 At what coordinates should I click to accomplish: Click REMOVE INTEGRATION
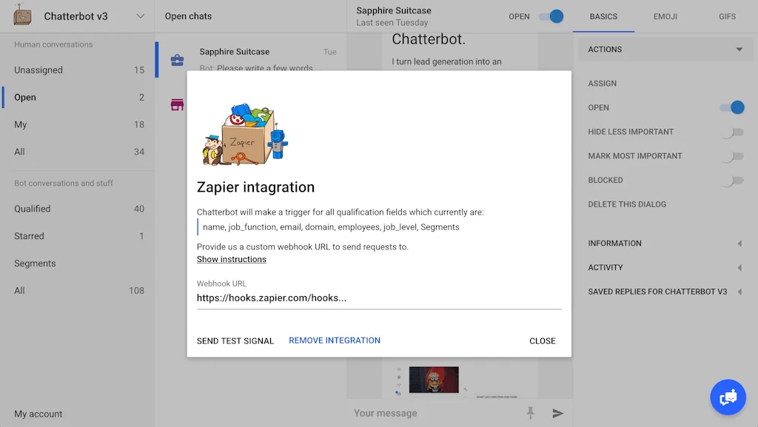click(334, 340)
